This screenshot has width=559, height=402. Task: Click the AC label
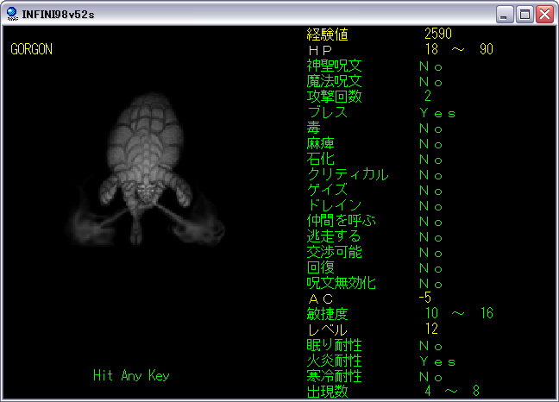click(x=321, y=298)
